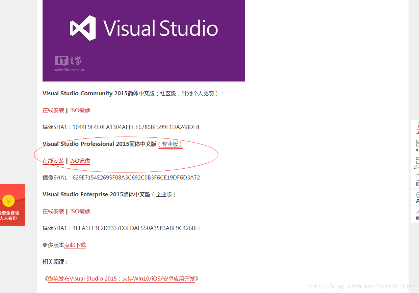Click the Visual Studio Enterprise 2015简体中文版 heading

[x=97, y=195]
